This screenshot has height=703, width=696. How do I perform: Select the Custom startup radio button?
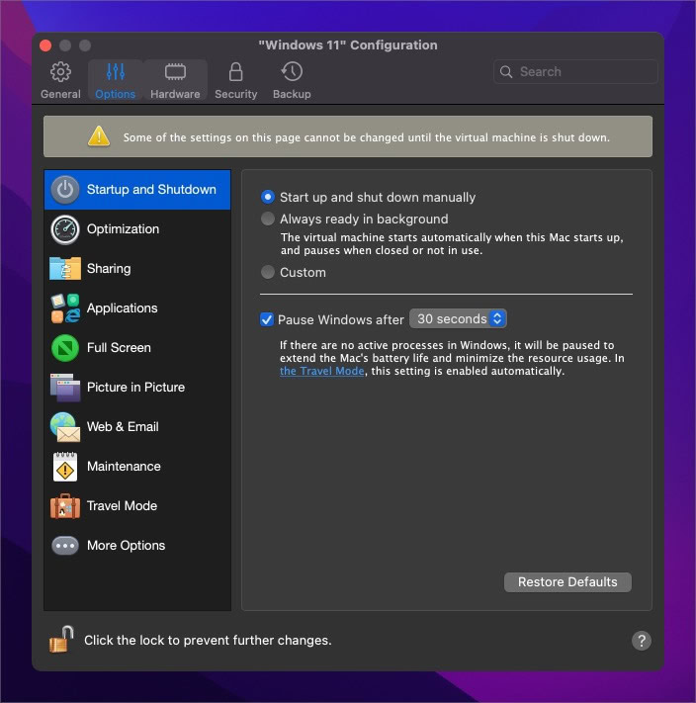pos(268,272)
